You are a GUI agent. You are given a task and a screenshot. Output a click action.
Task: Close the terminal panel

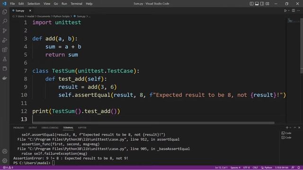click(299, 127)
